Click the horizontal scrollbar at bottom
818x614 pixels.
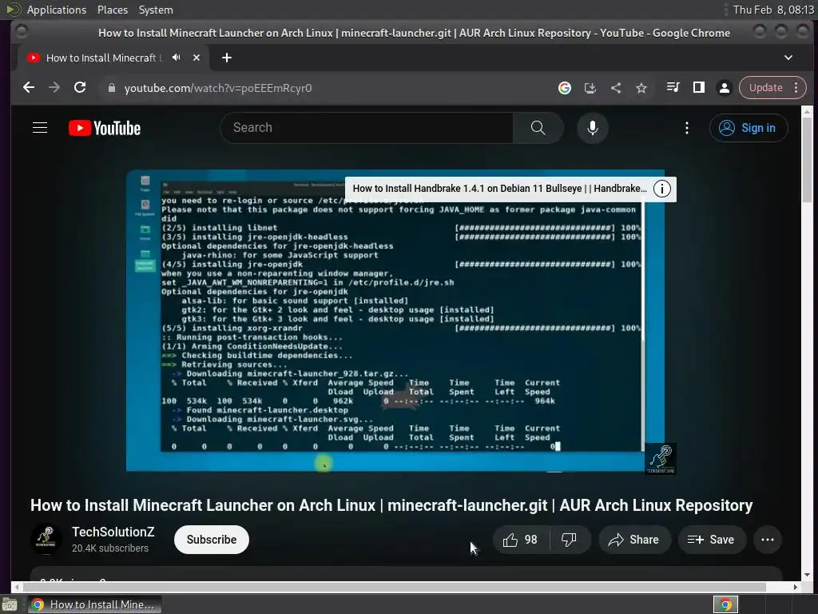click(x=393, y=587)
